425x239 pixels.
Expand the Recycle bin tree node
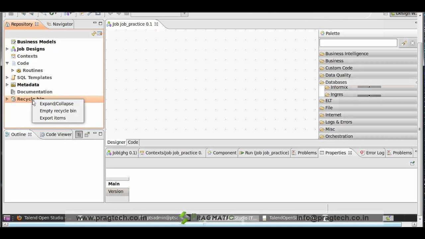pyautogui.click(x=7, y=99)
